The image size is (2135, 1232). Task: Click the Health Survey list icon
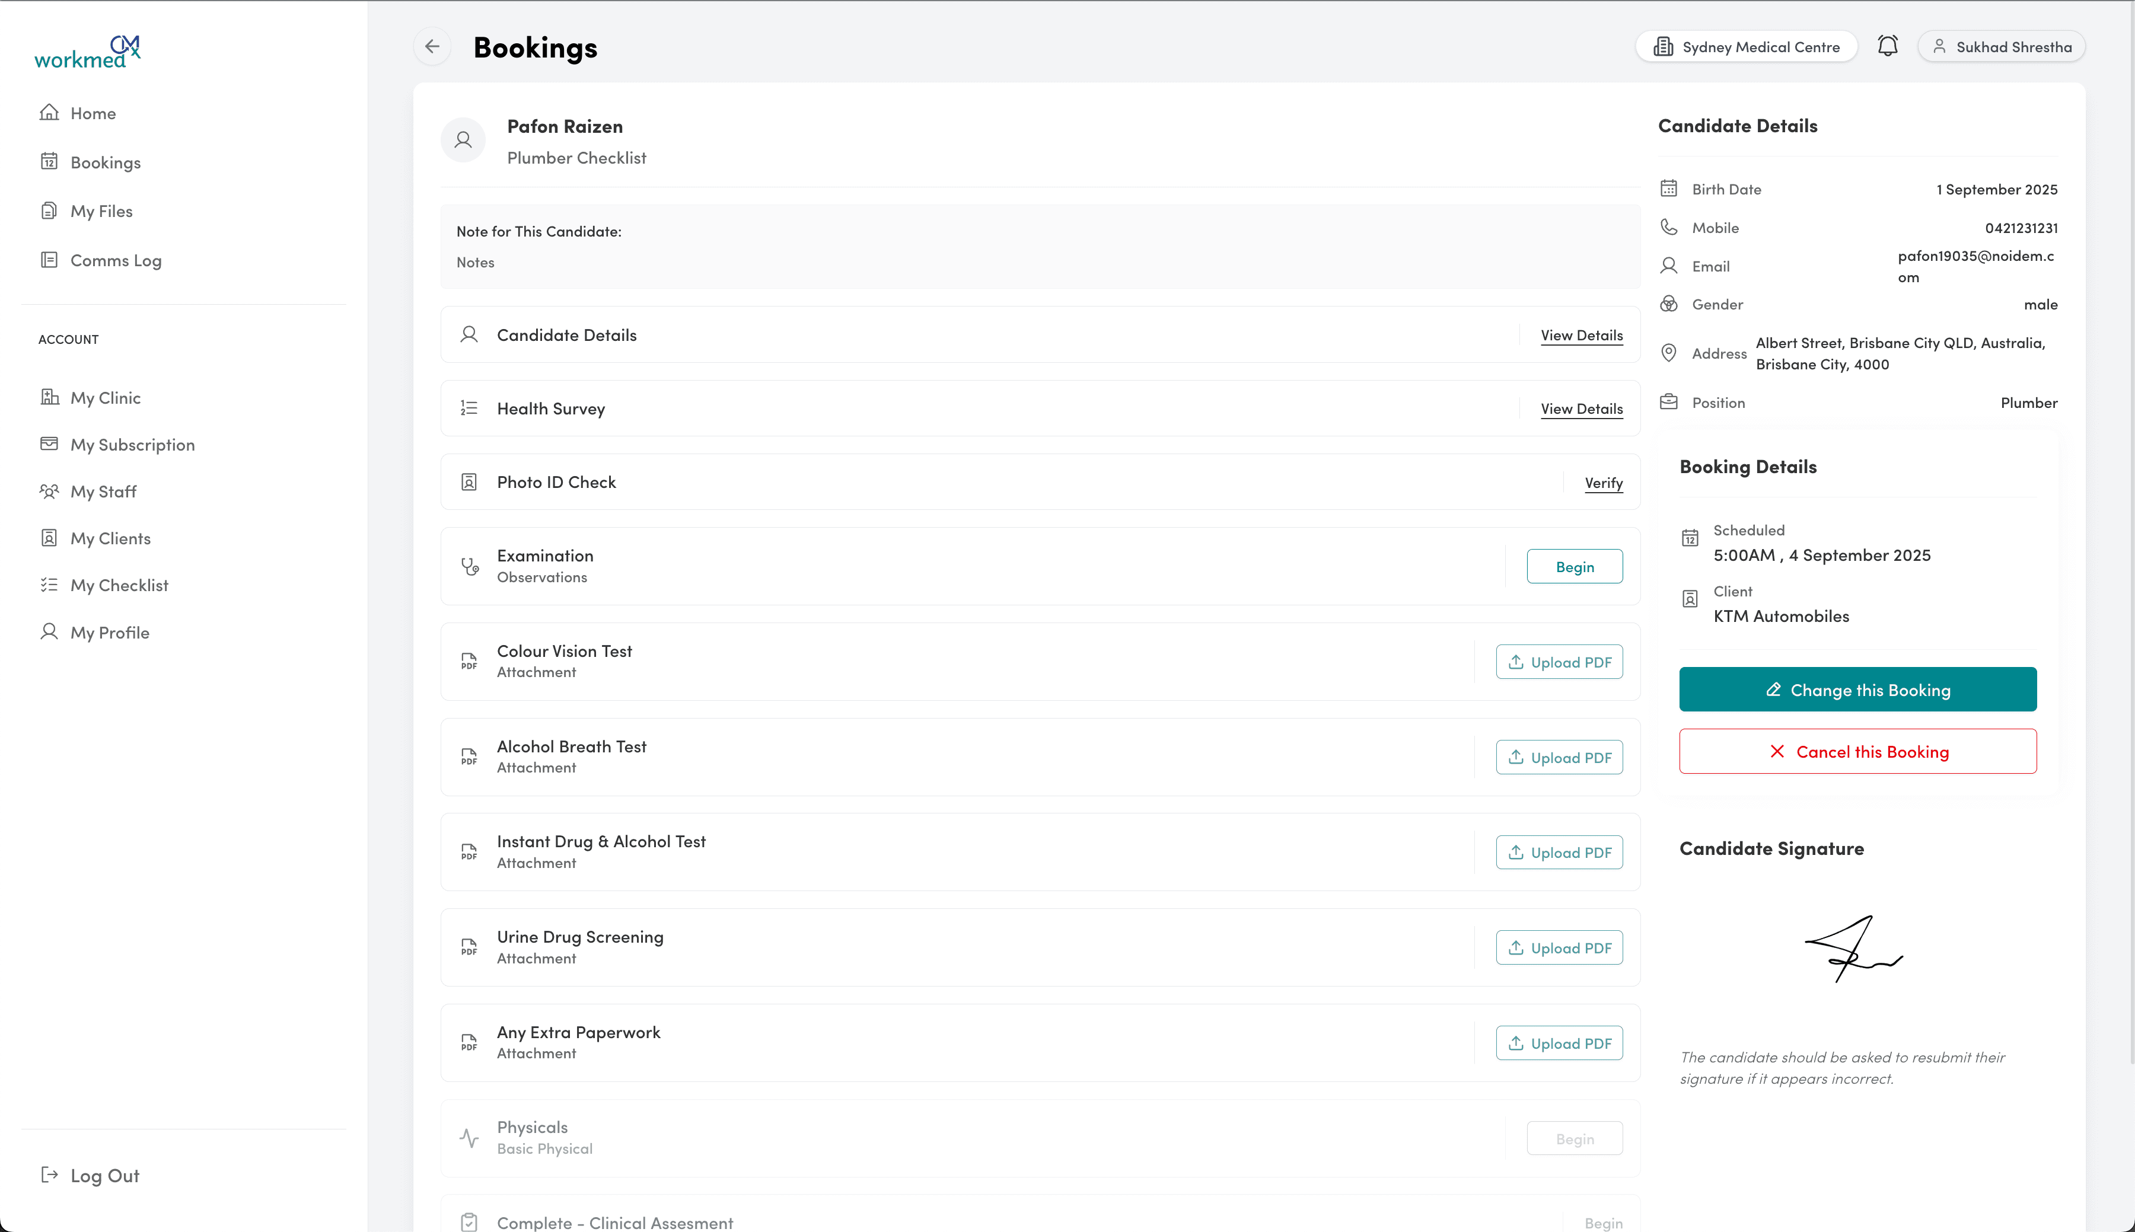coord(469,408)
